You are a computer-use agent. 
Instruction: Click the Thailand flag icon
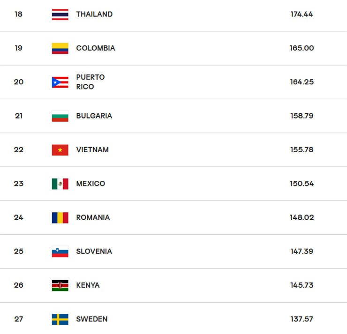click(x=60, y=15)
